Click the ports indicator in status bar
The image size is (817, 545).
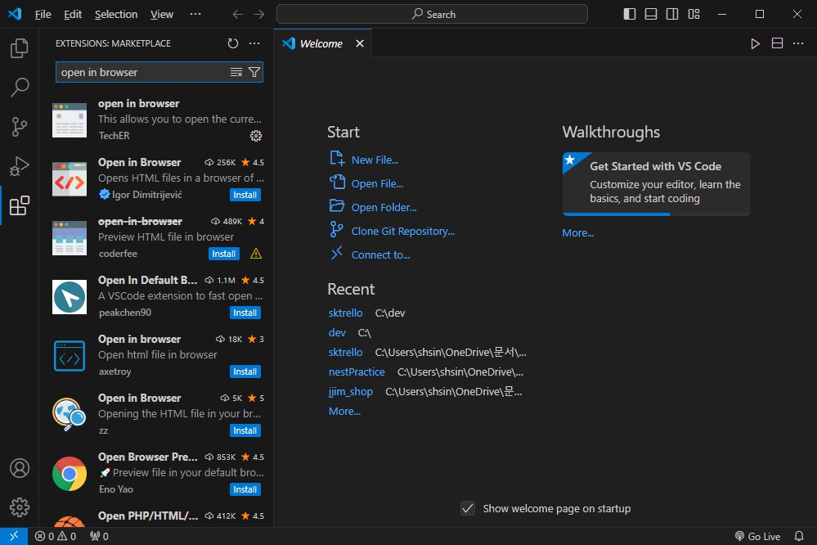click(x=99, y=536)
